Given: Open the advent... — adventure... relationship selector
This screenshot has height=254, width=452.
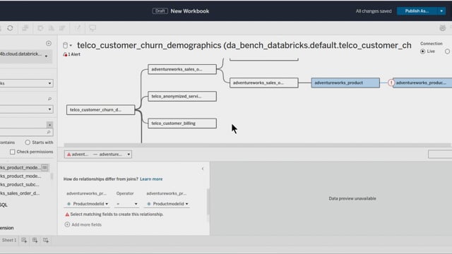Looking at the screenshot, I should click(x=98, y=155).
